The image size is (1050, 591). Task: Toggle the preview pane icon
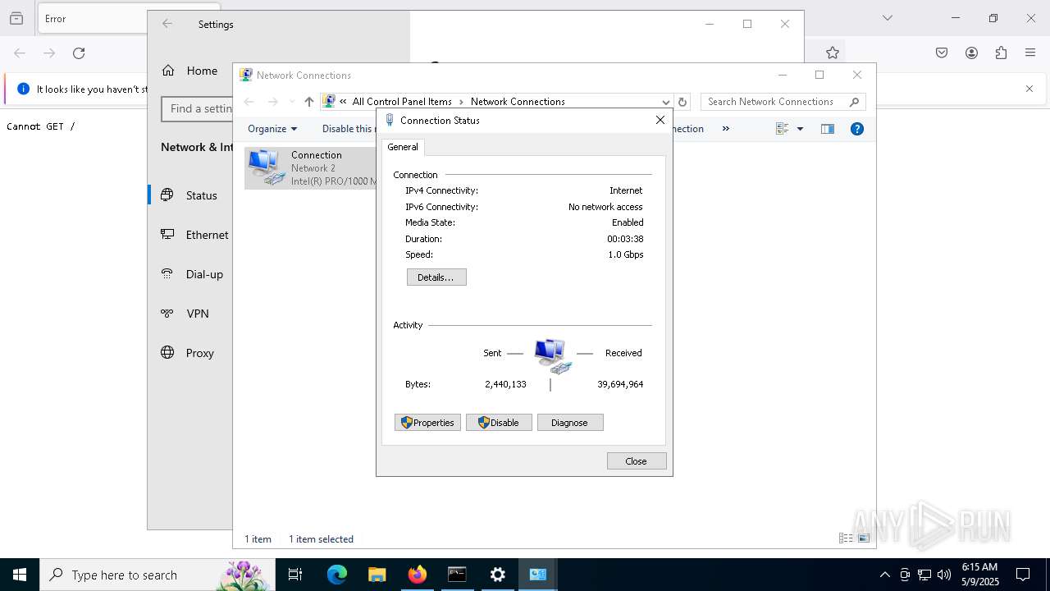click(x=828, y=129)
